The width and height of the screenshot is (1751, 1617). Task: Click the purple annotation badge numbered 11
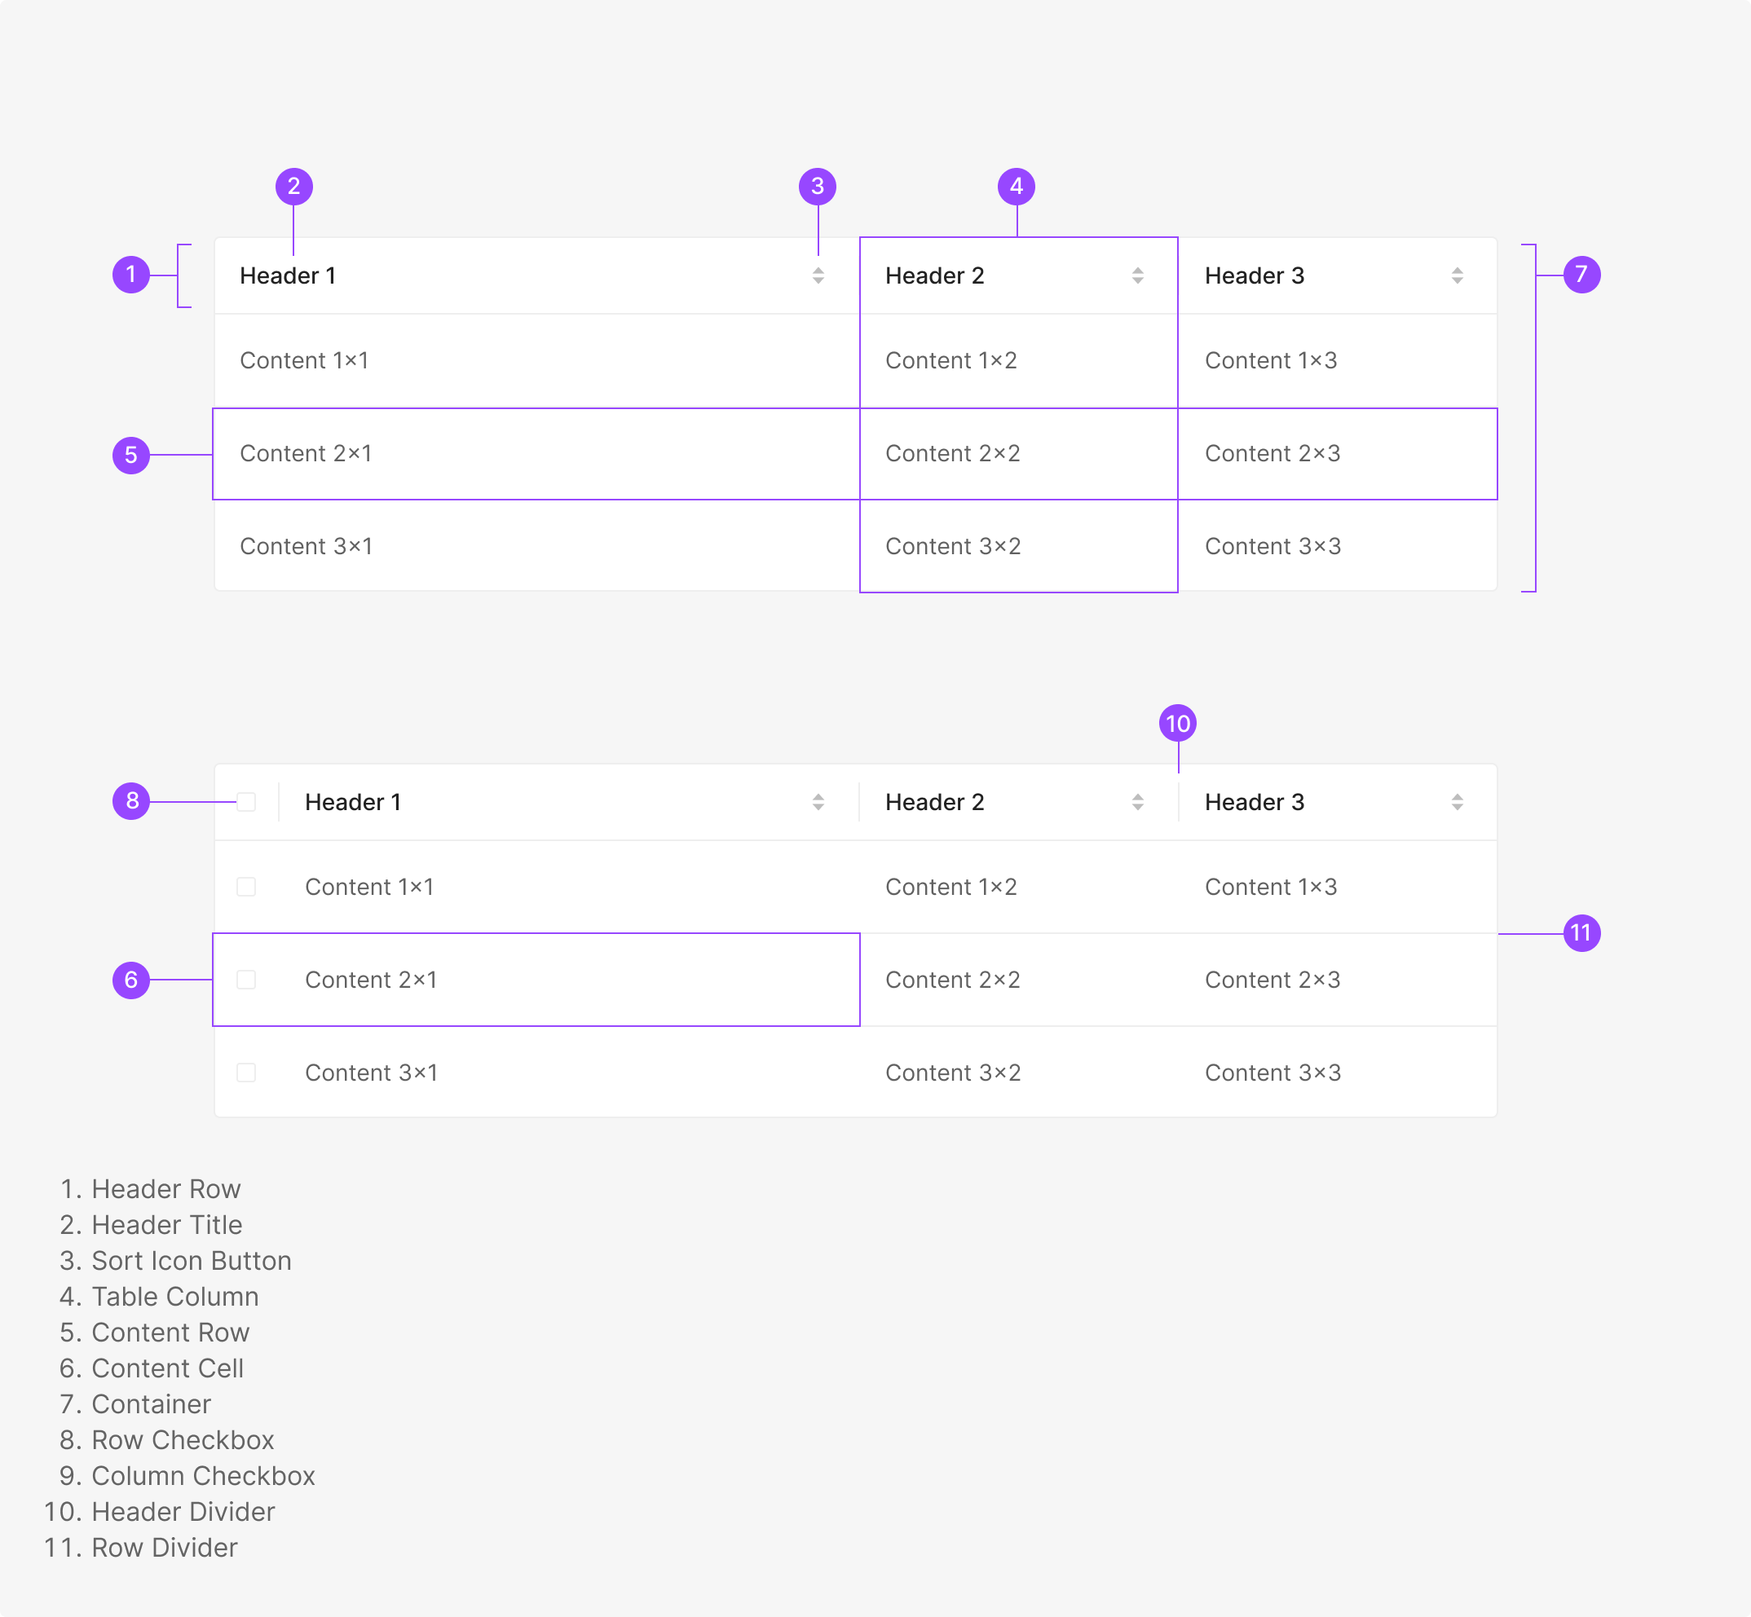(x=1581, y=932)
